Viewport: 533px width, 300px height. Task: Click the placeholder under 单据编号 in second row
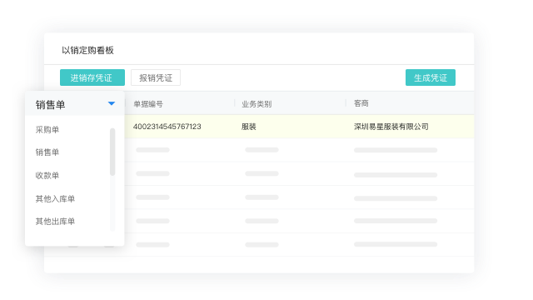coord(152,150)
